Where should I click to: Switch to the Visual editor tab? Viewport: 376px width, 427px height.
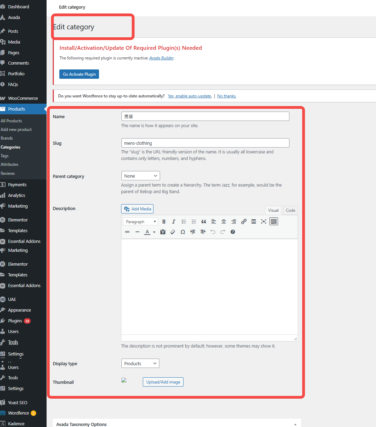(273, 210)
